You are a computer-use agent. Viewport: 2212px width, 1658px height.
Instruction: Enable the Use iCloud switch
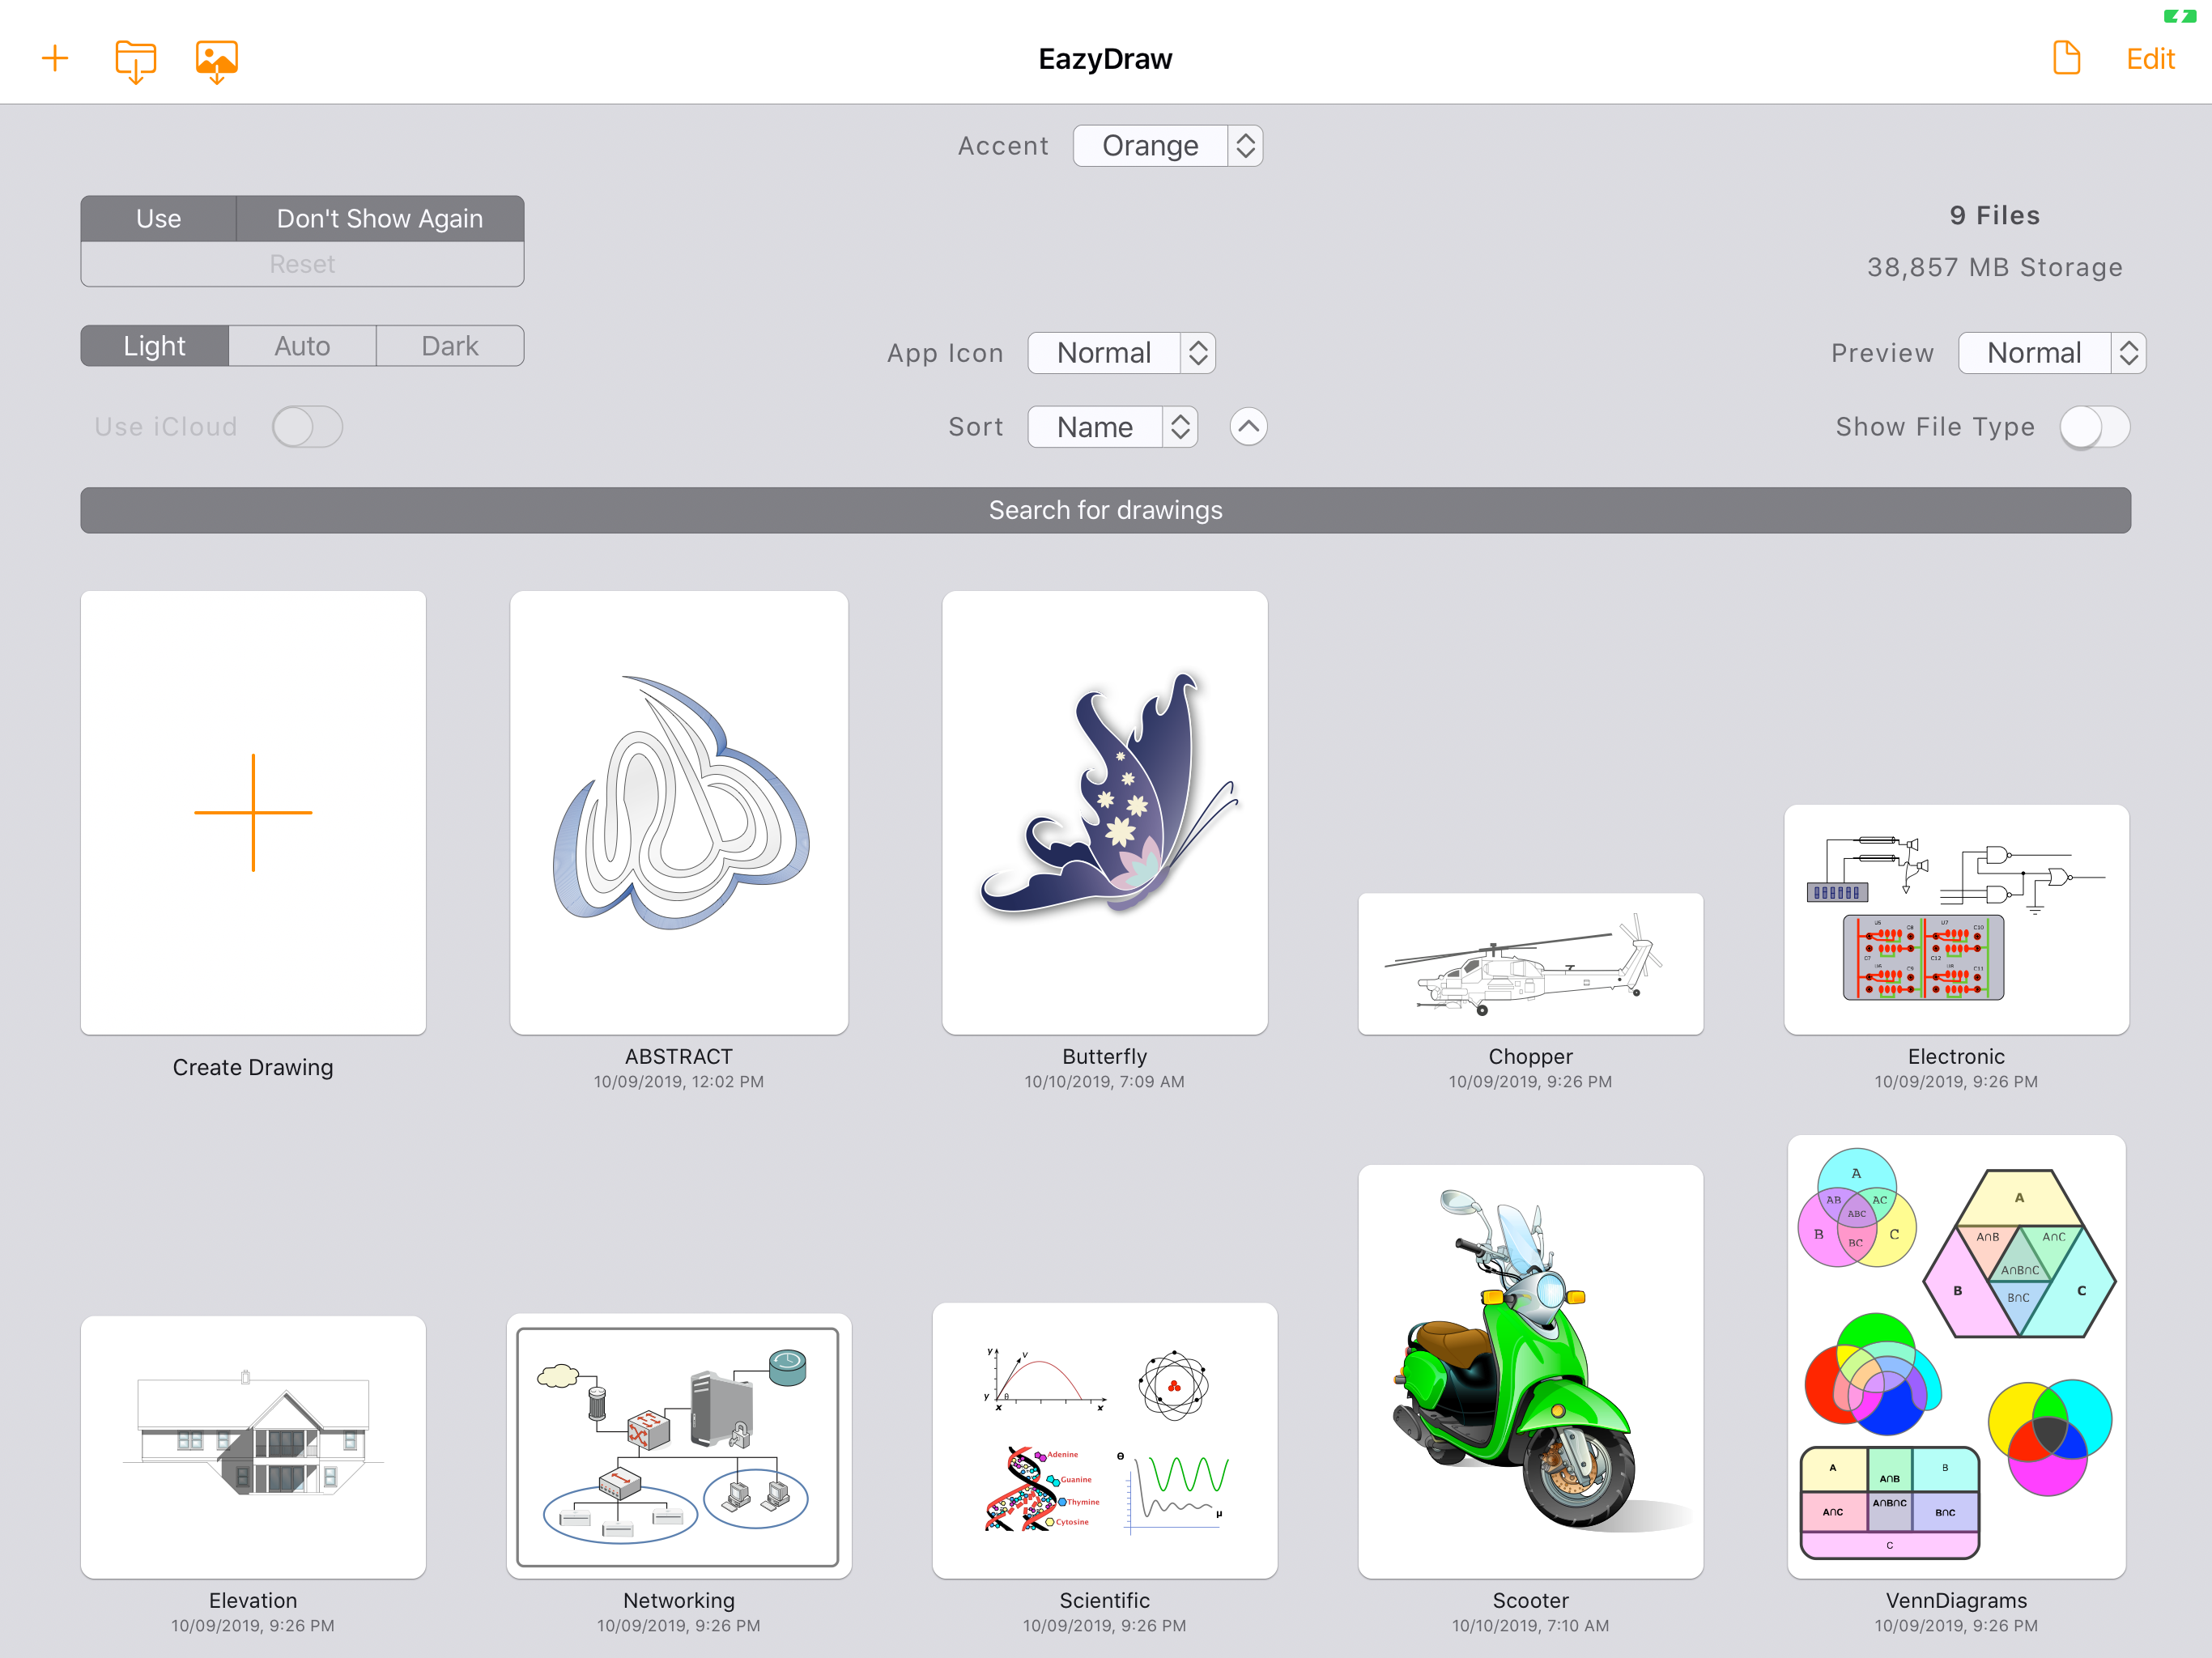pos(307,427)
